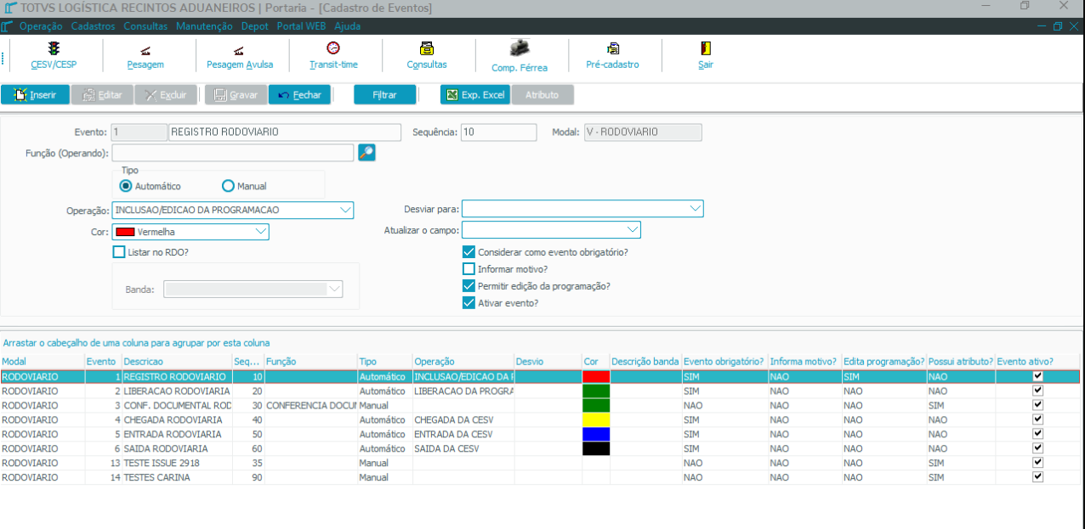
Task: Toggle Permitir edição da programação checkbox
Action: click(x=469, y=286)
